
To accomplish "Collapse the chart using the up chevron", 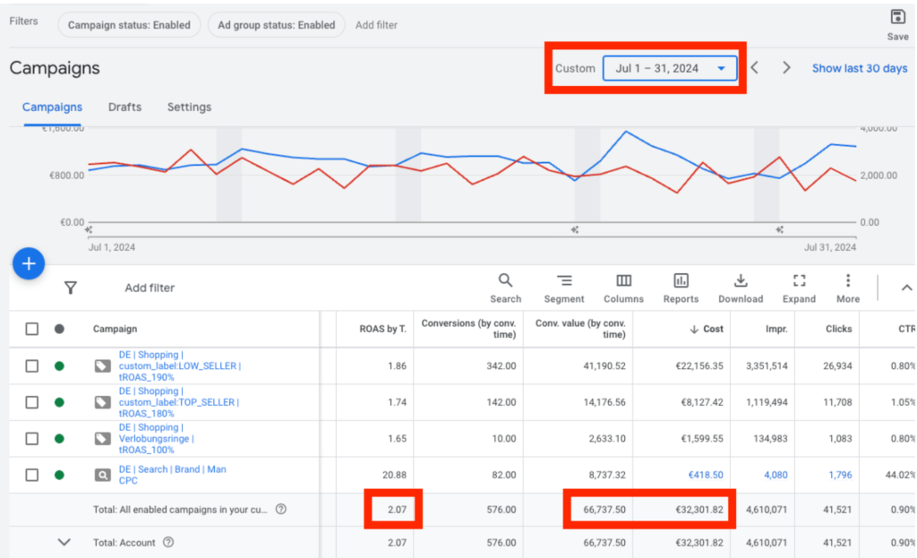I will [905, 288].
